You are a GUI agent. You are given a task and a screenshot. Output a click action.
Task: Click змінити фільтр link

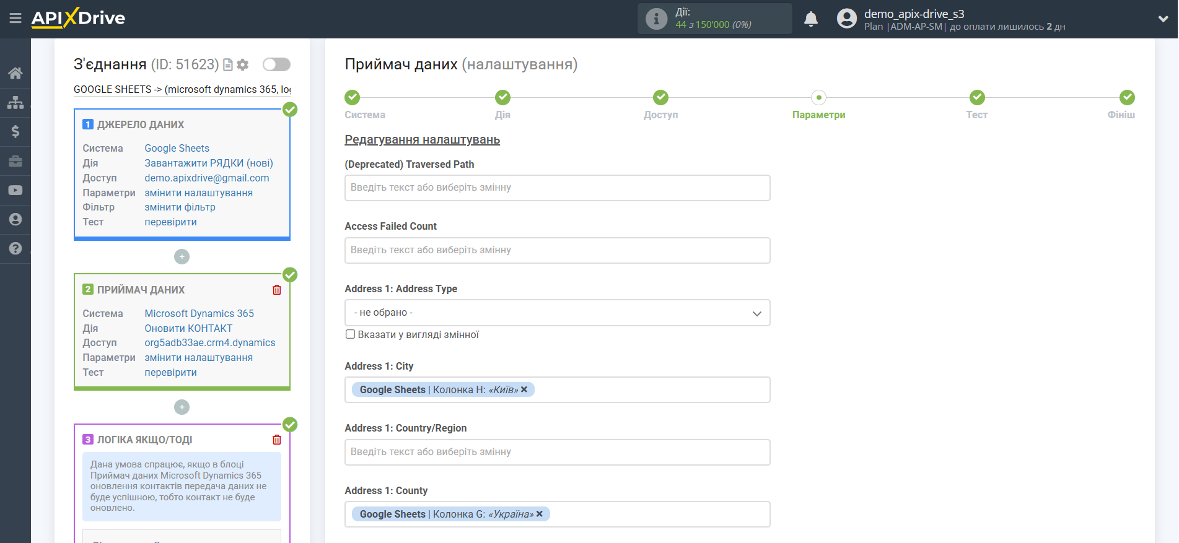click(x=180, y=207)
